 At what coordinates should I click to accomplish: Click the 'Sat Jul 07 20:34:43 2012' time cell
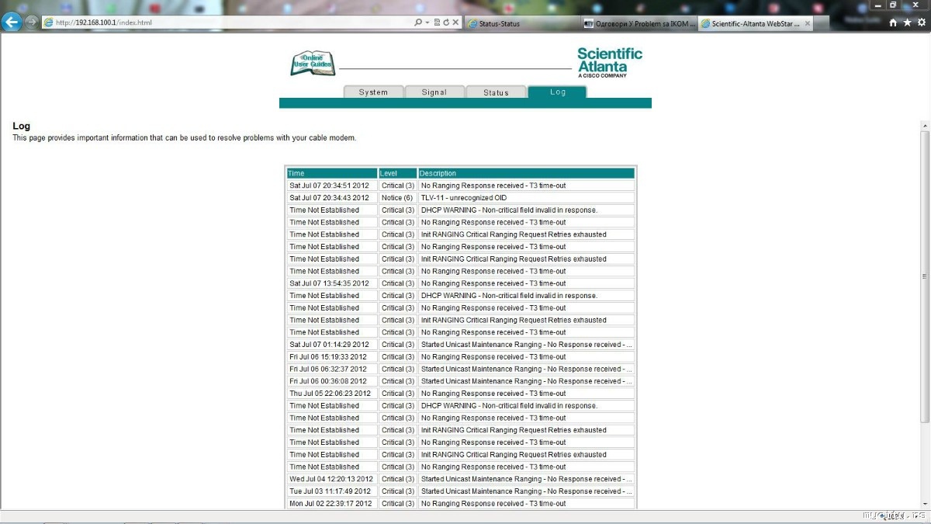pyautogui.click(x=332, y=198)
